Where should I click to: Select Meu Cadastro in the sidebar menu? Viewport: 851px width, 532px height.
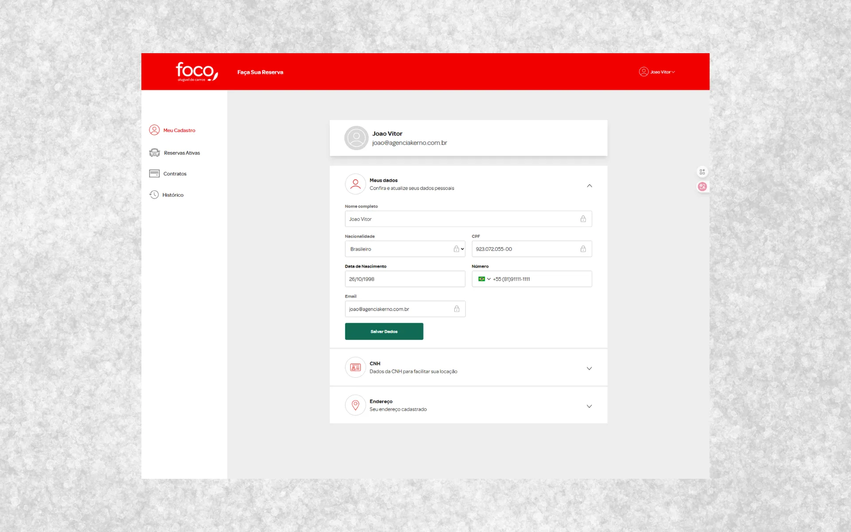click(x=179, y=130)
